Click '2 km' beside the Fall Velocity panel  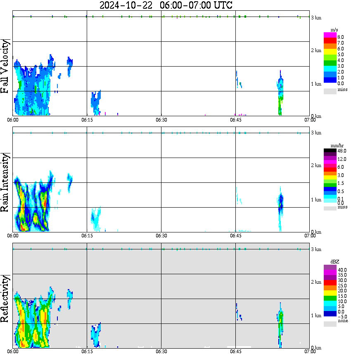pos(316,50)
